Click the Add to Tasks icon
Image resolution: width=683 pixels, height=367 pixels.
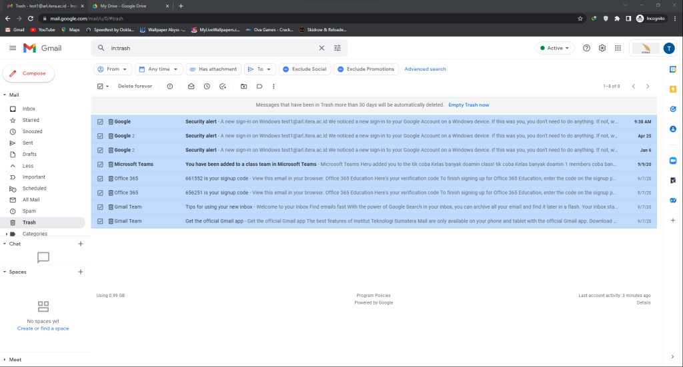(x=223, y=86)
